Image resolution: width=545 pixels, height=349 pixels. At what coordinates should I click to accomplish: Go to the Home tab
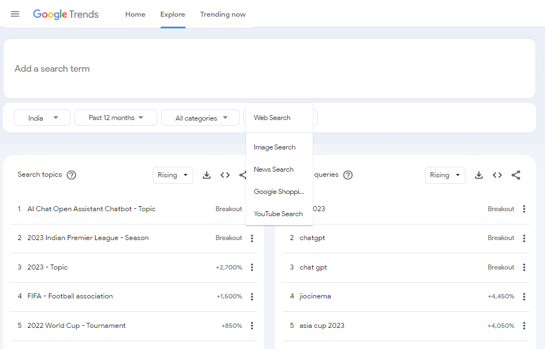135,14
